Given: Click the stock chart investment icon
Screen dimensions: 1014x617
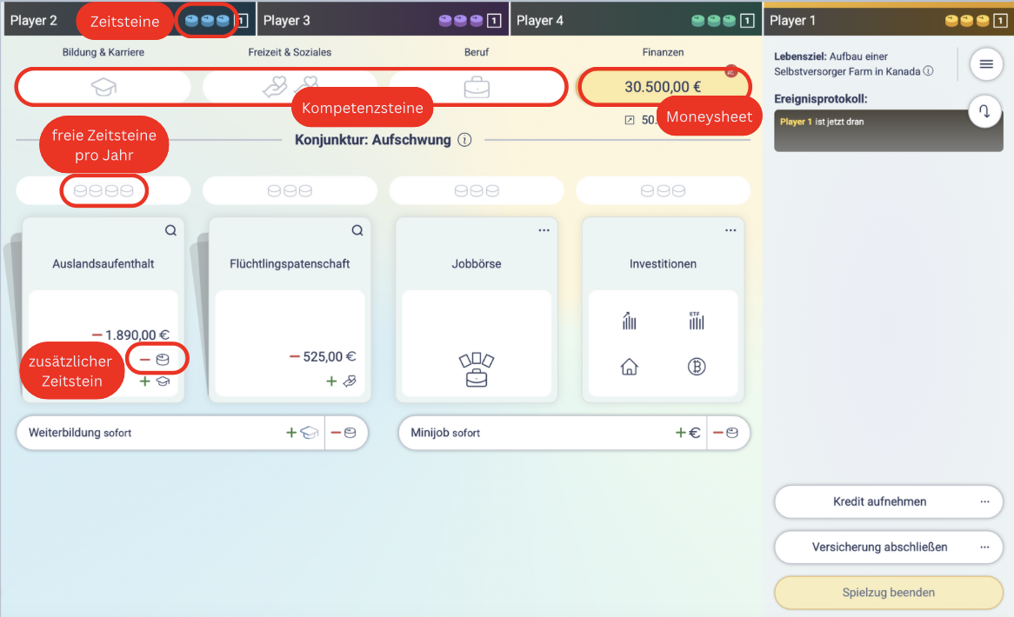Looking at the screenshot, I should [630, 322].
